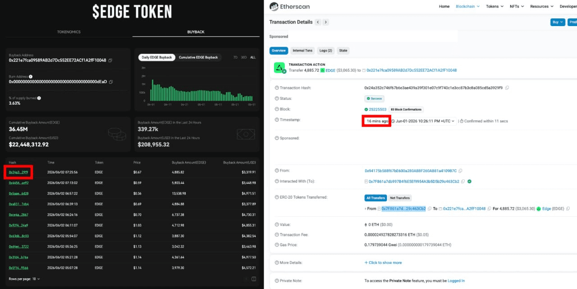Image resolution: width=577 pixels, height=289 pixels.
Task: Click help icon beside Transaction Fee label
Action: [276, 235]
